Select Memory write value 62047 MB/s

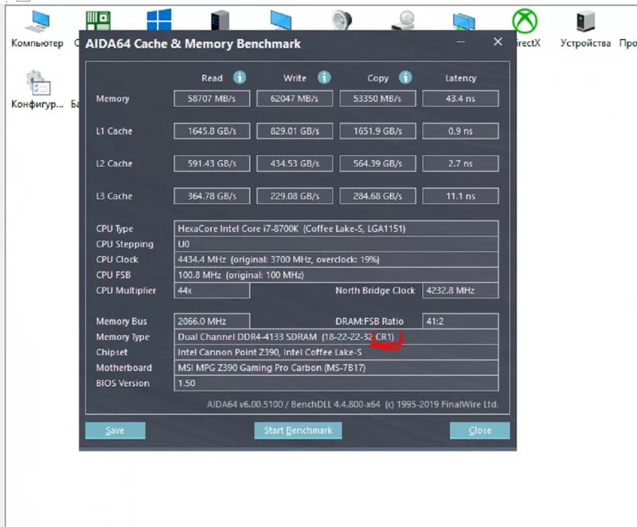[x=295, y=99]
